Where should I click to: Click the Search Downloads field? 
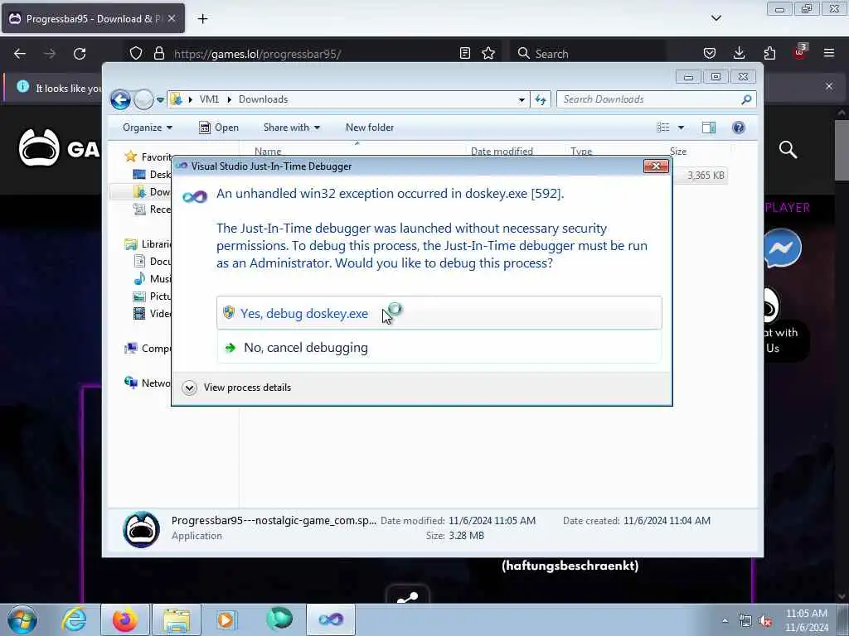click(x=657, y=99)
